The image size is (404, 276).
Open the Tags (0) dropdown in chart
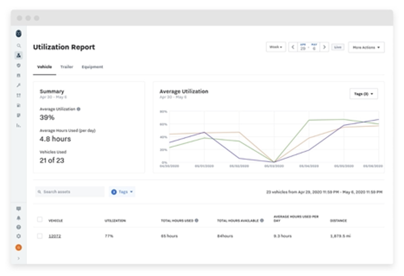click(x=364, y=94)
